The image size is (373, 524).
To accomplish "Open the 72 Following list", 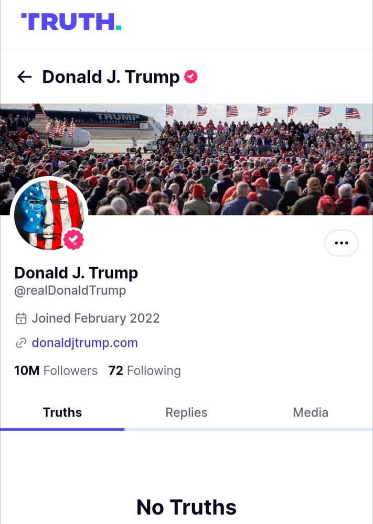I will [x=144, y=370].
